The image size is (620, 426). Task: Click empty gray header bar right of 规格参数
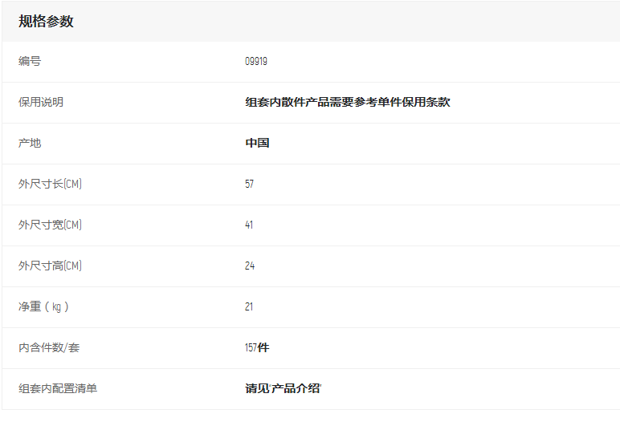[361, 22]
